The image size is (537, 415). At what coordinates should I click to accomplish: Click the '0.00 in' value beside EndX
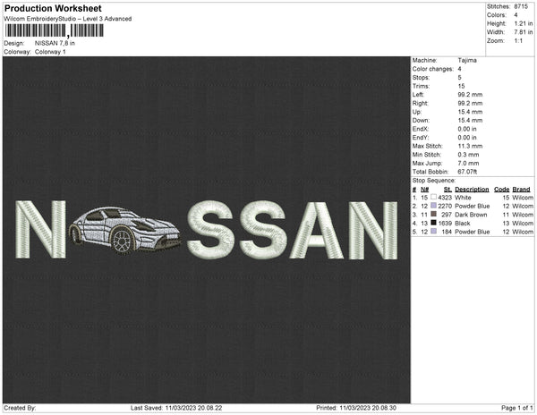467,129
